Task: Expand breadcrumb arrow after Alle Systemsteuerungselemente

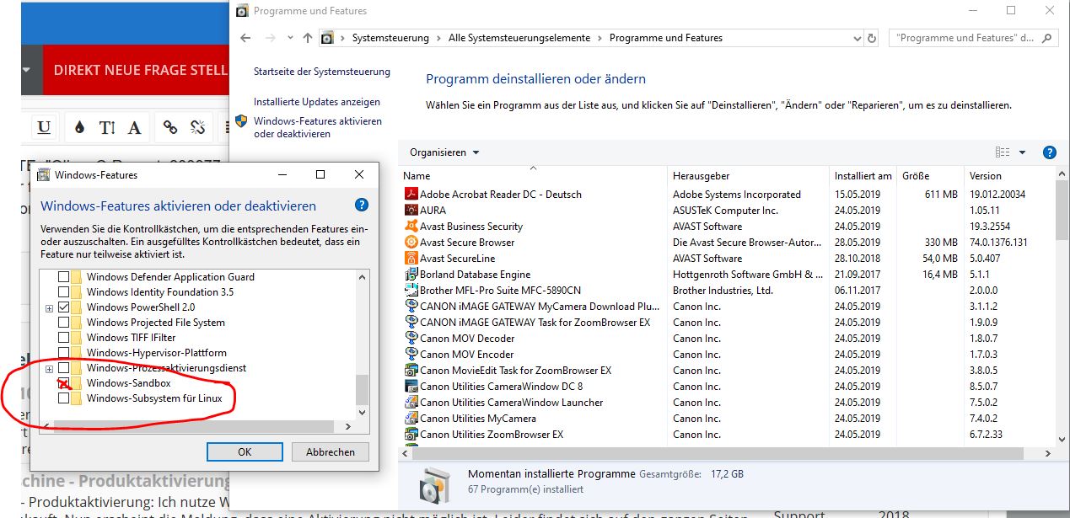Action: (x=600, y=38)
